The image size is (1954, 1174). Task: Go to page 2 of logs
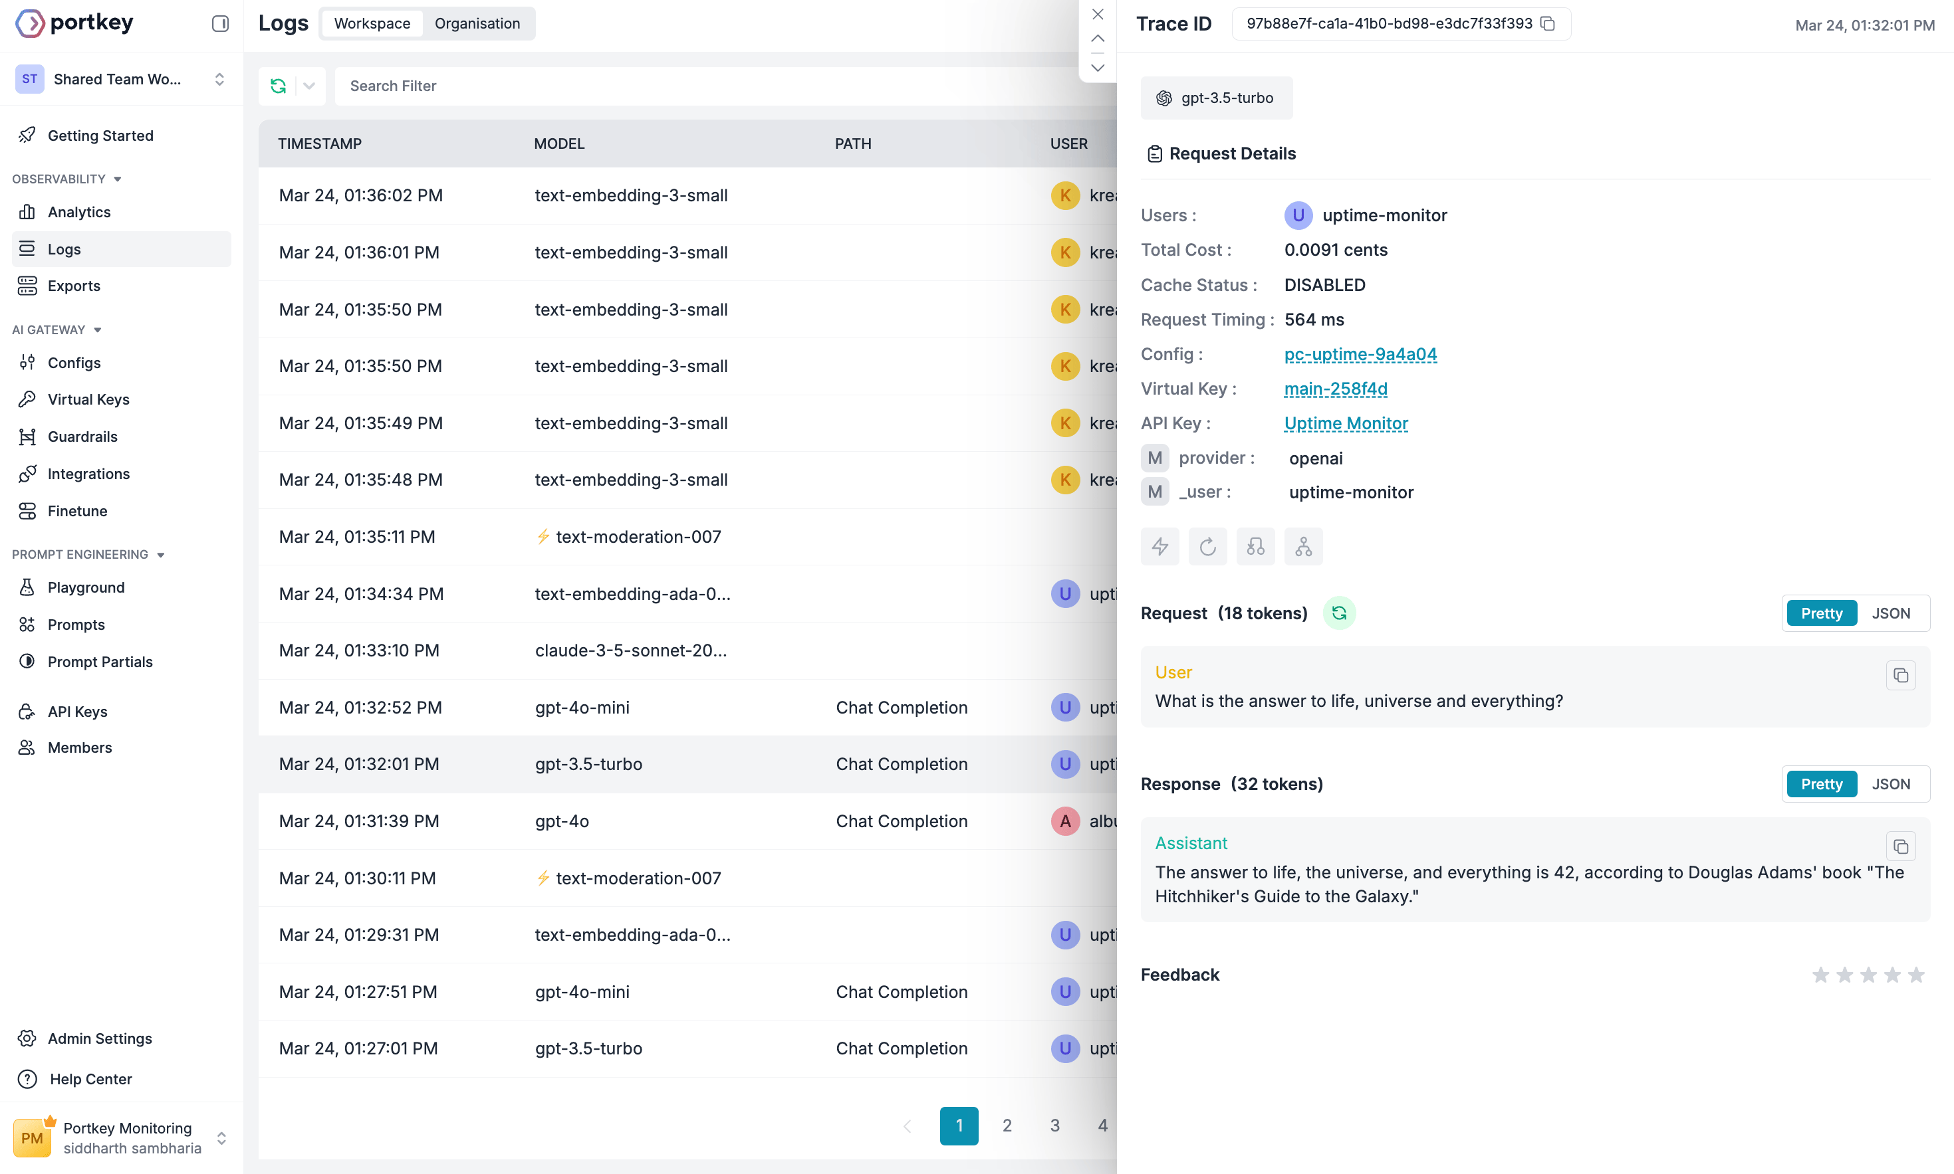[1007, 1125]
